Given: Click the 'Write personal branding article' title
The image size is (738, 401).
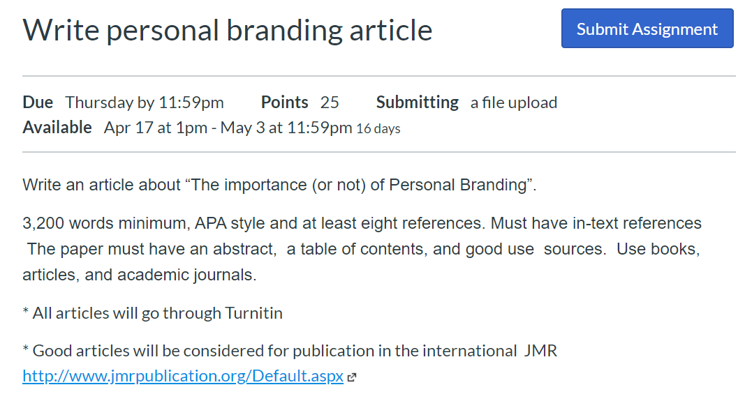Looking at the screenshot, I should pyautogui.click(x=228, y=30).
